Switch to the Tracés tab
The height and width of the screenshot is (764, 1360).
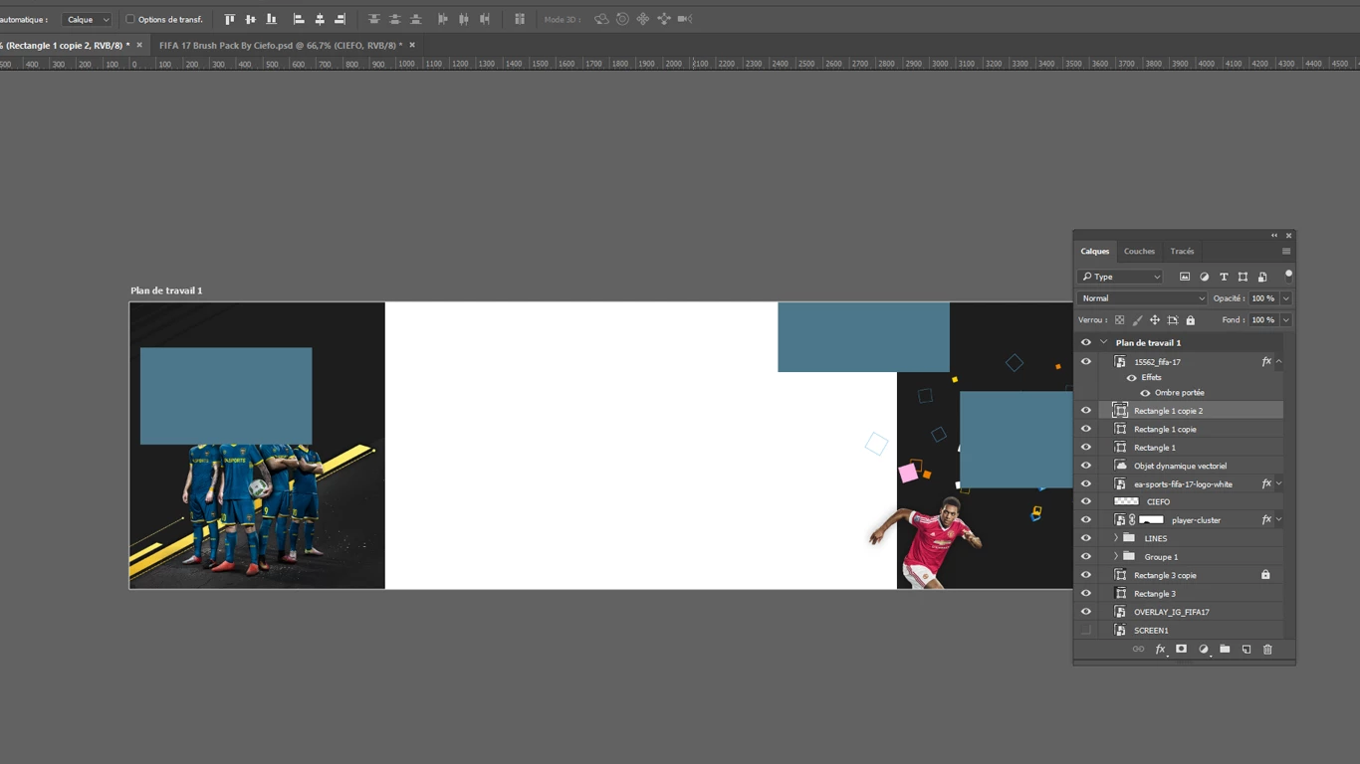pos(1182,252)
